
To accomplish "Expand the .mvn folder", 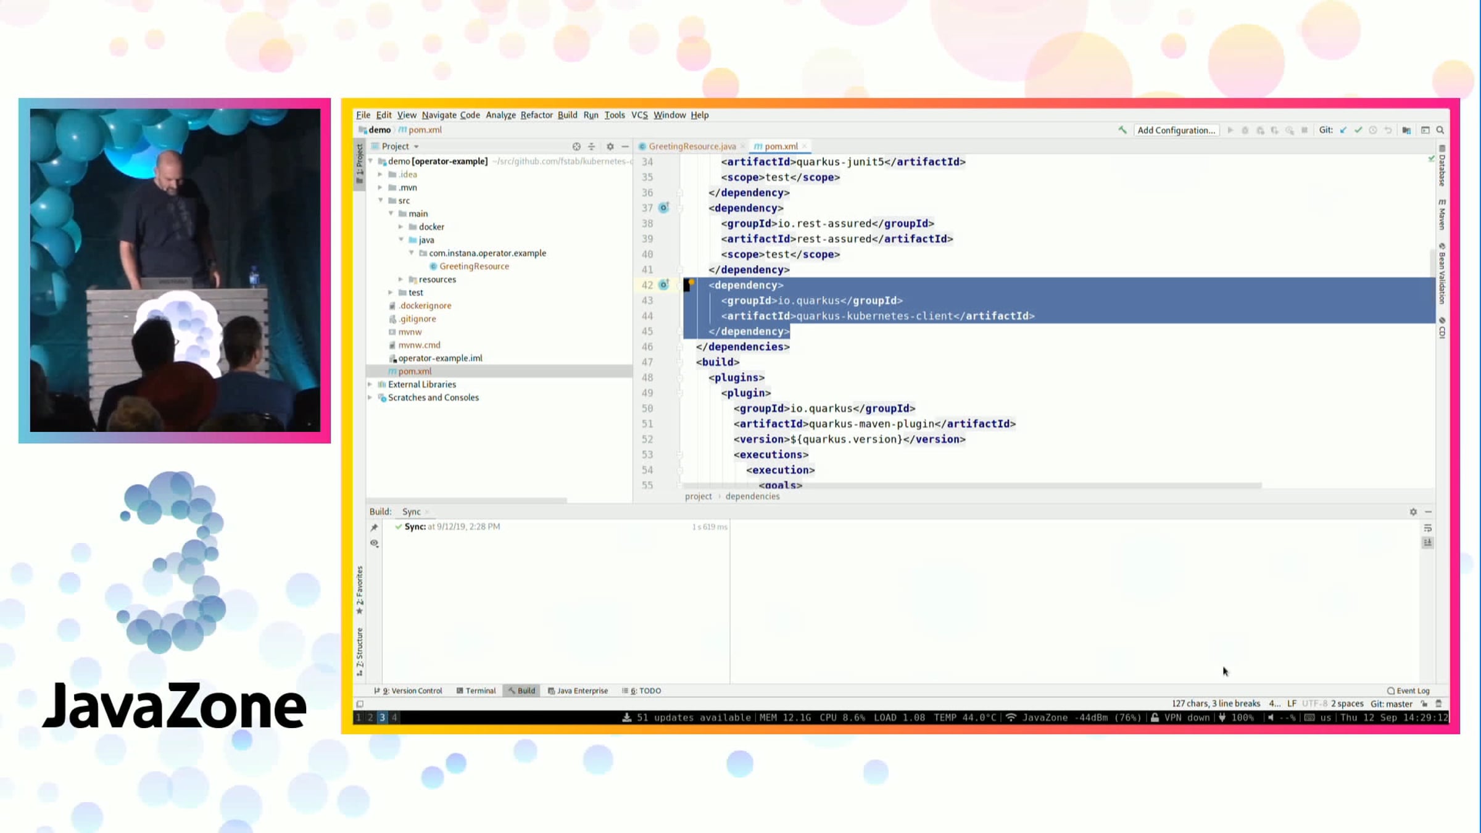I will (381, 188).
